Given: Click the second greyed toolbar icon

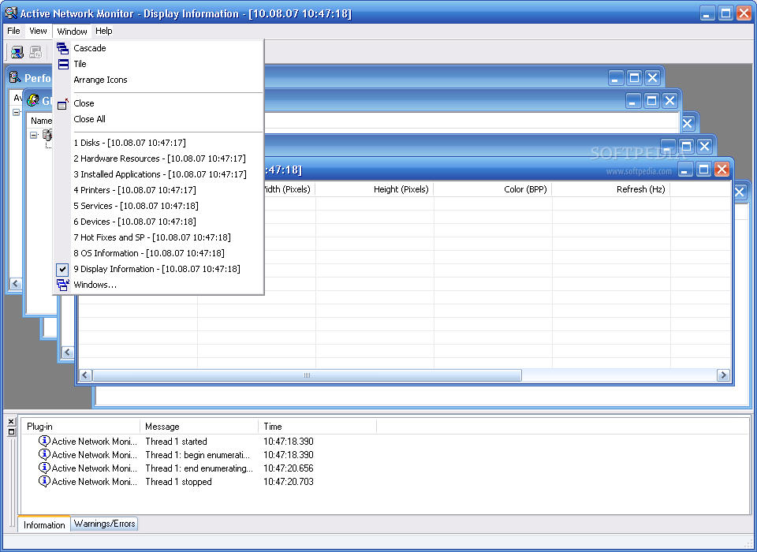Looking at the screenshot, I should coord(35,52).
